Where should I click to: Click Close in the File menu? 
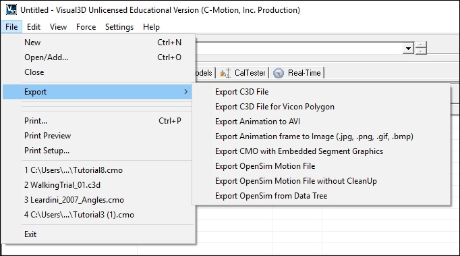point(98,72)
